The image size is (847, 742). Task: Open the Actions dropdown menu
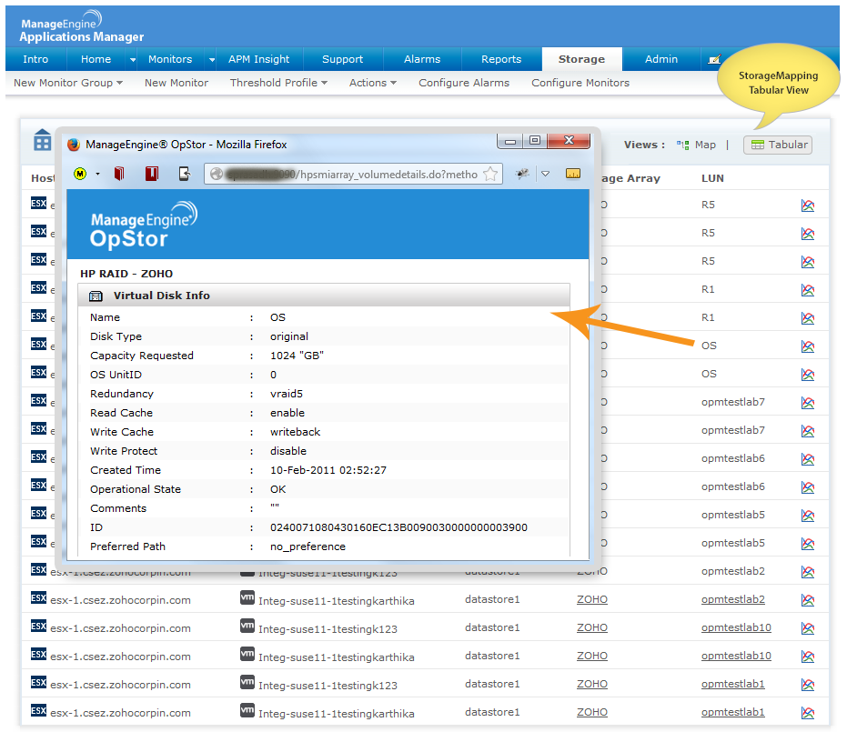tap(373, 83)
